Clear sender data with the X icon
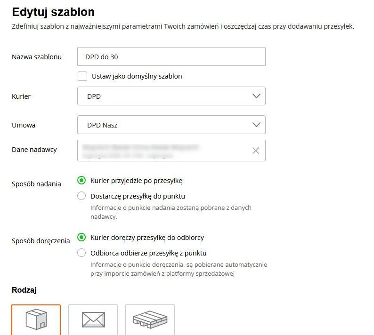374x335 pixels. (256, 151)
